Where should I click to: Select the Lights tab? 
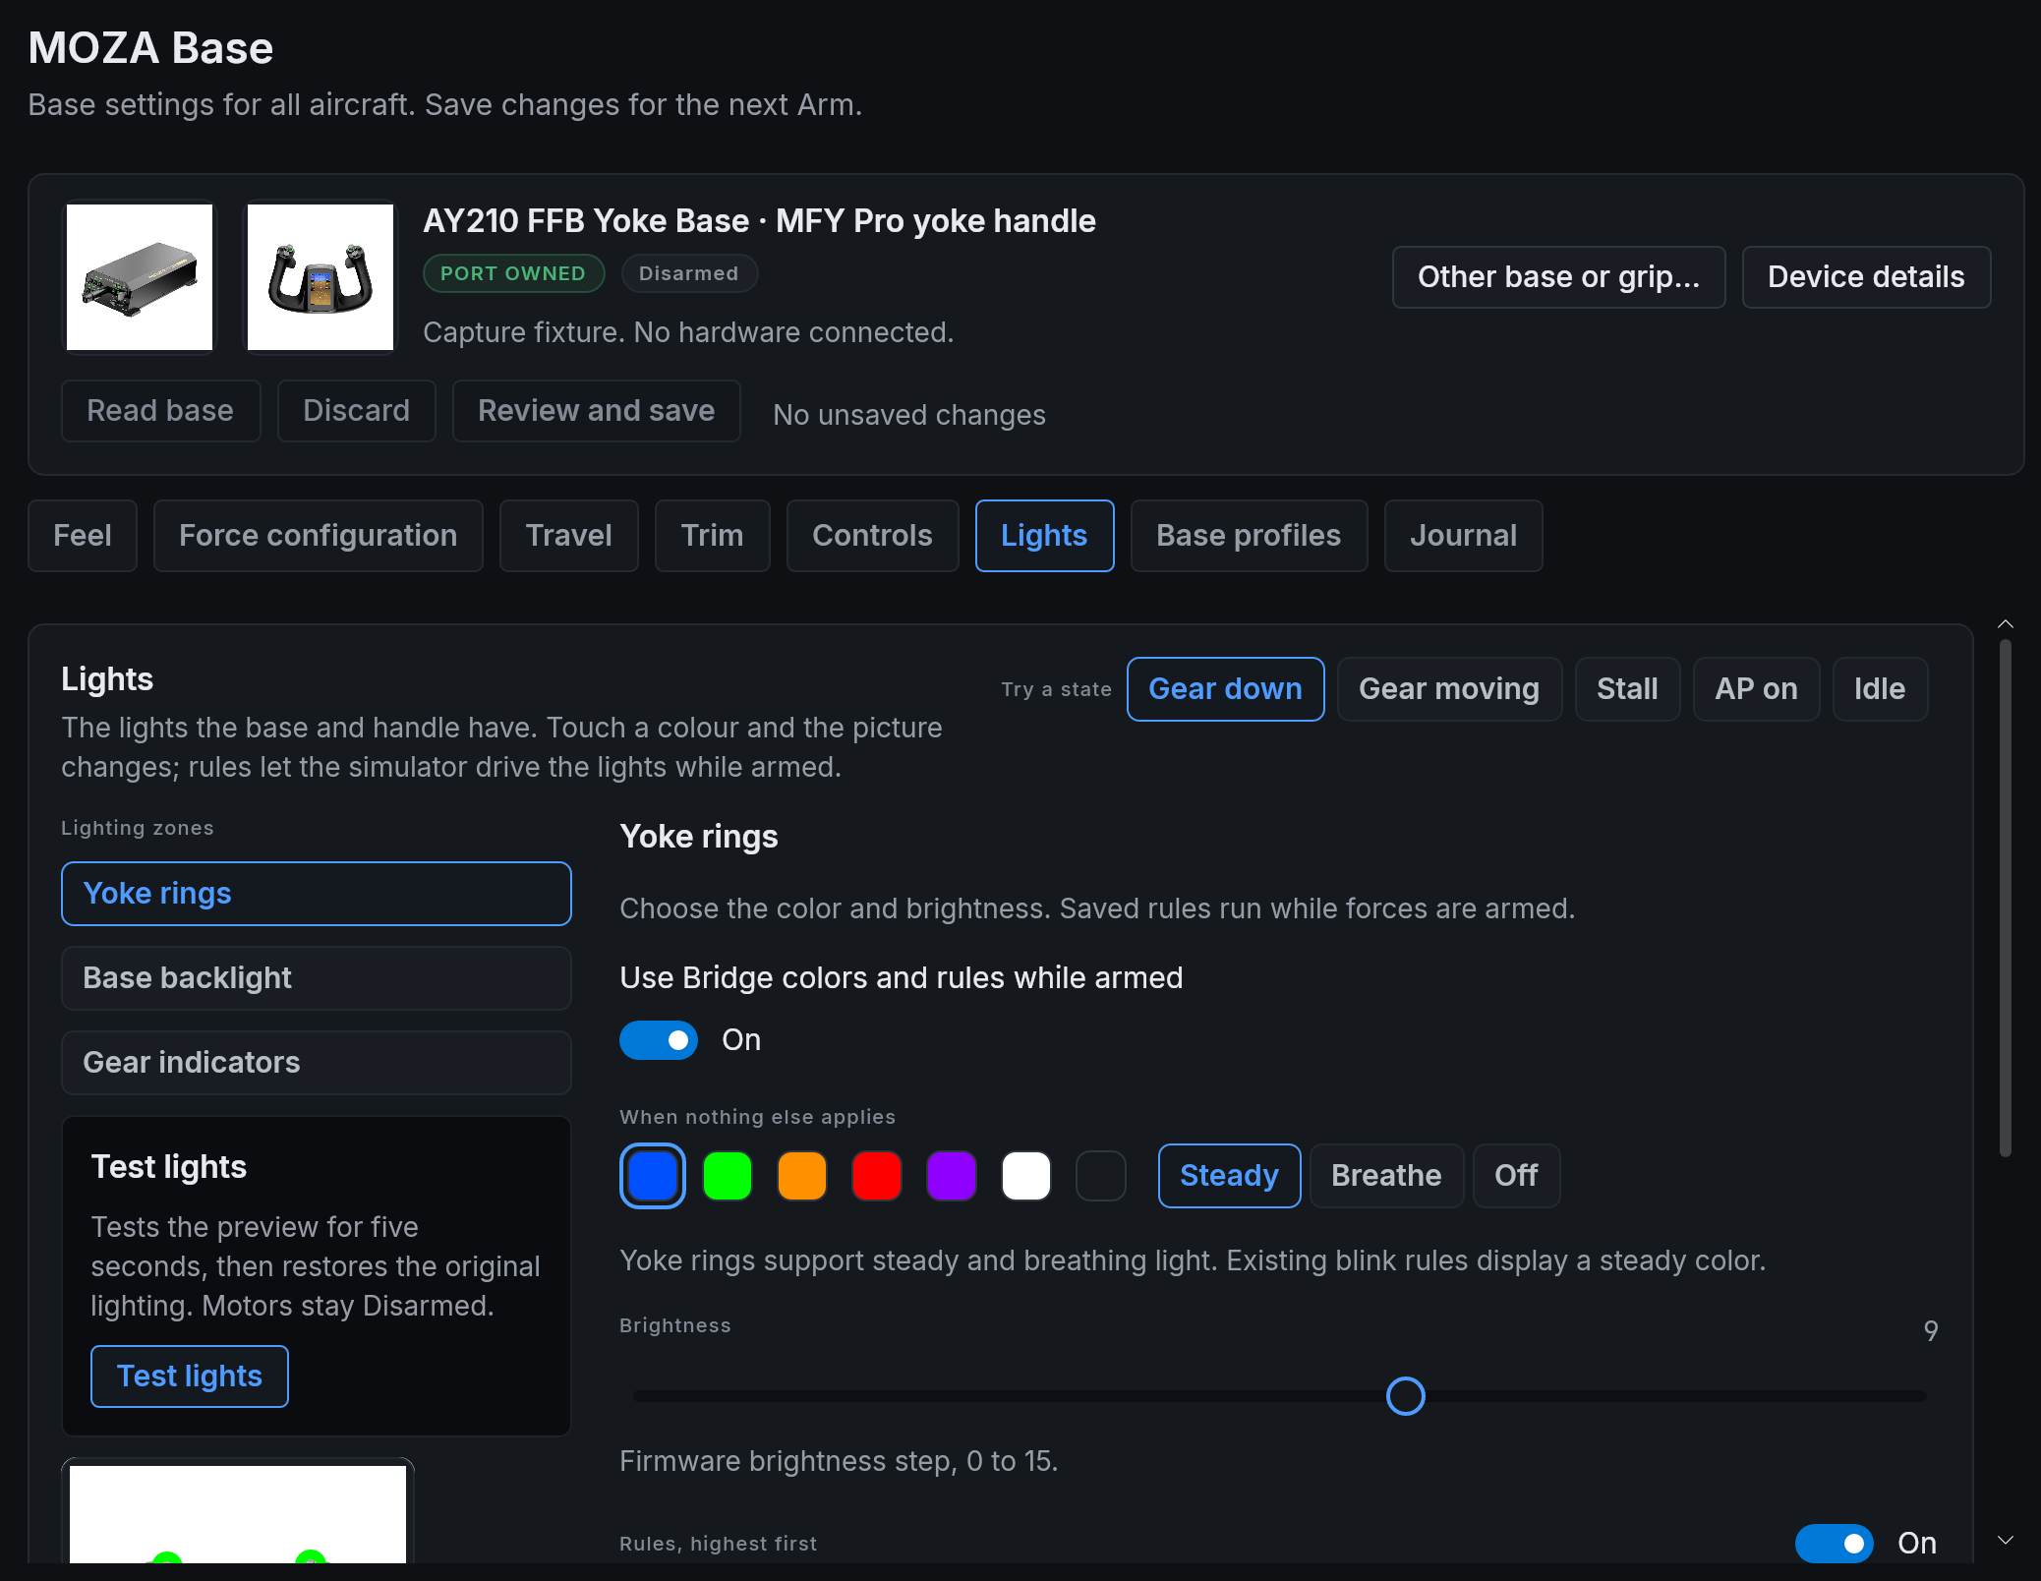[x=1044, y=536]
